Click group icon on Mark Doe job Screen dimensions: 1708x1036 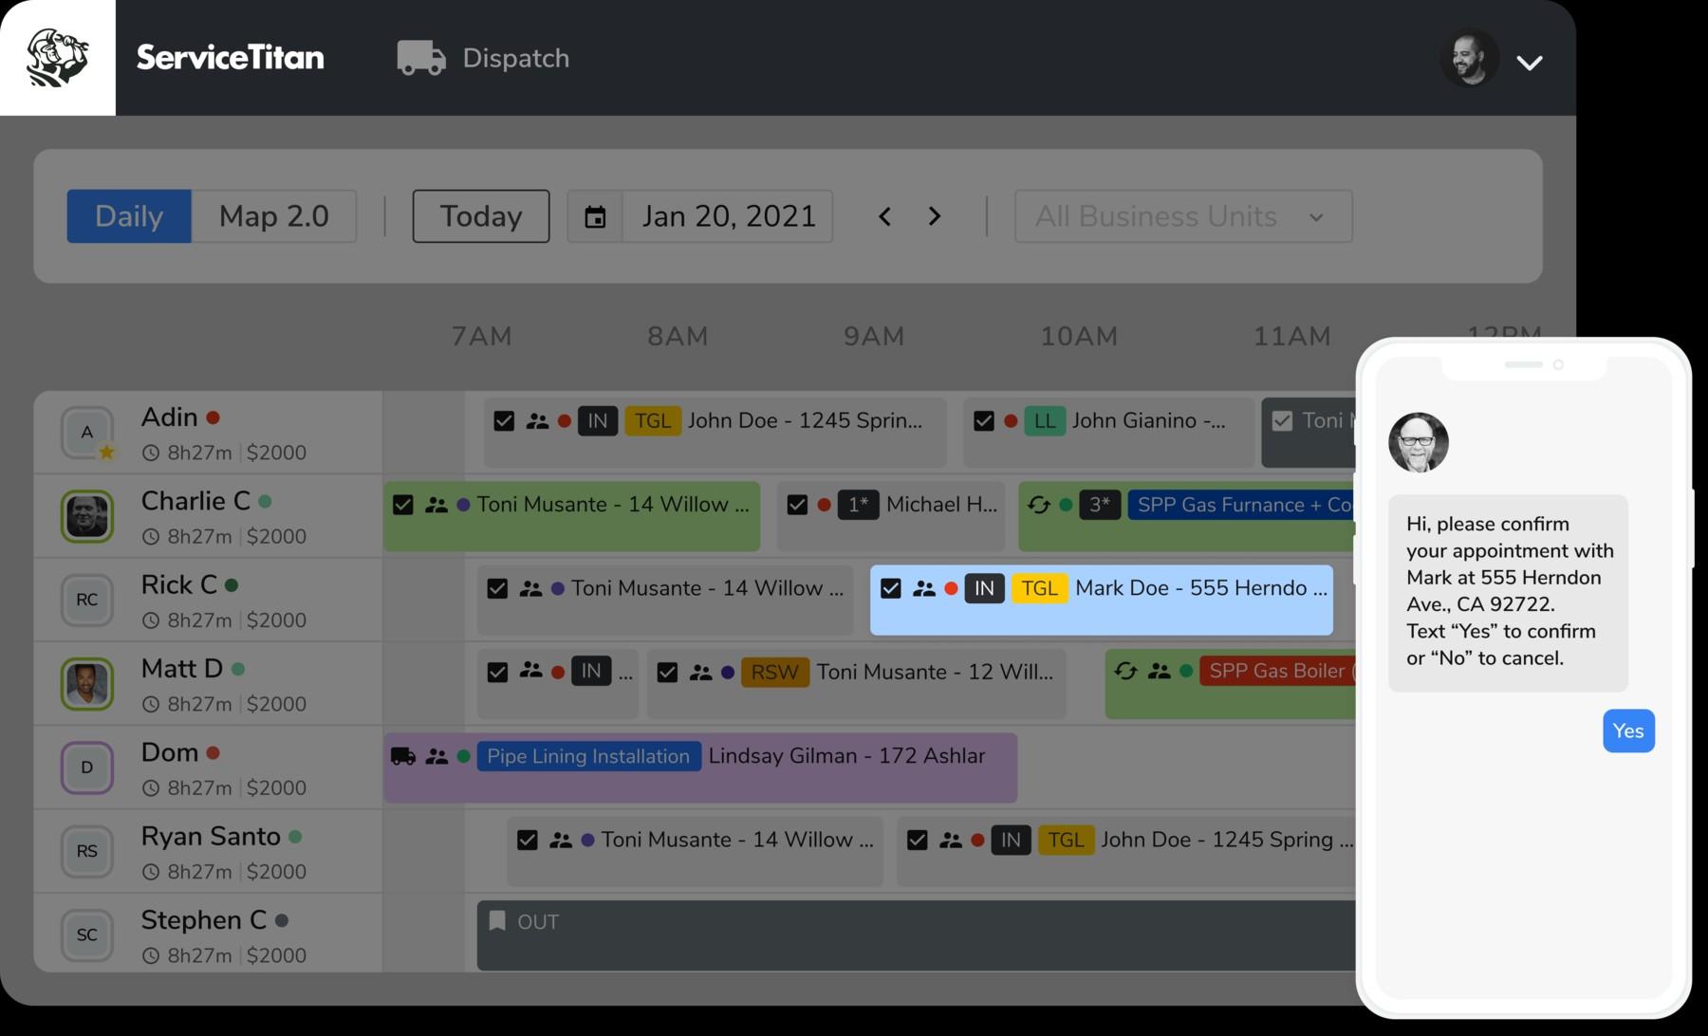[x=923, y=588]
